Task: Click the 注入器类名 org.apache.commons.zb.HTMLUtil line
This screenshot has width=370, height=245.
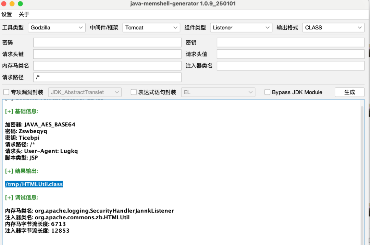Action: [x=67, y=217]
